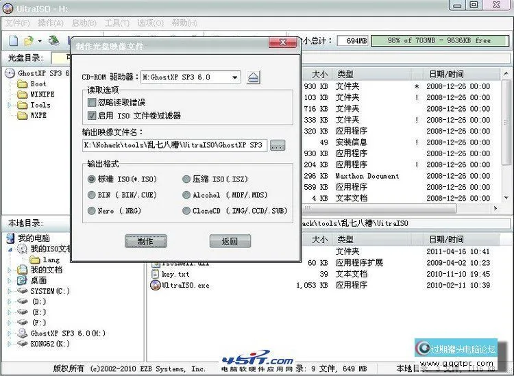Toggle the 启用 ISO 文件卷过滤器 checkbox
Screen dimensions: 514x376
point(92,115)
